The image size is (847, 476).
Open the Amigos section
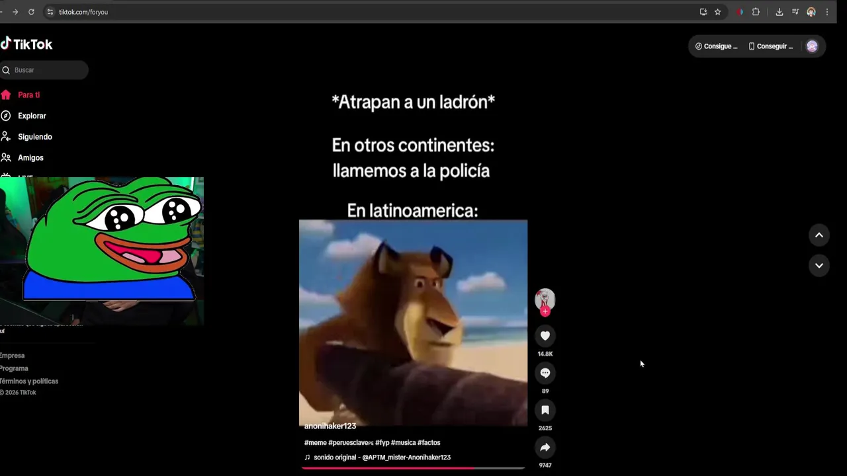pyautogui.click(x=30, y=158)
